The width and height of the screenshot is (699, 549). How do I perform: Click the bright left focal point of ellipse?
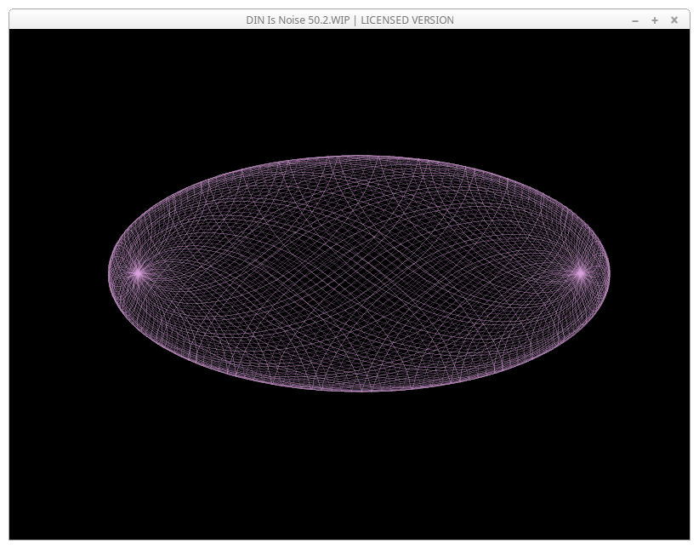138,273
